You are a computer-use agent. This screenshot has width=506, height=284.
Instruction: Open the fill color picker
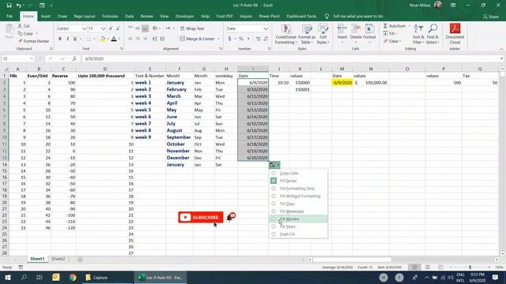[103, 39]
